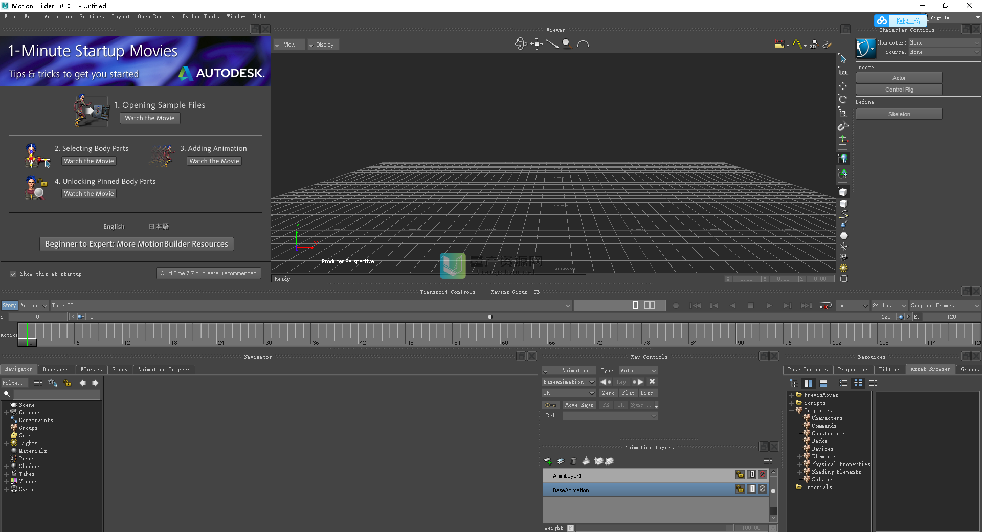Delete the selected animation layer with trash icon
Viewport: 982px width, 532px height.
[x=573, y=461]
